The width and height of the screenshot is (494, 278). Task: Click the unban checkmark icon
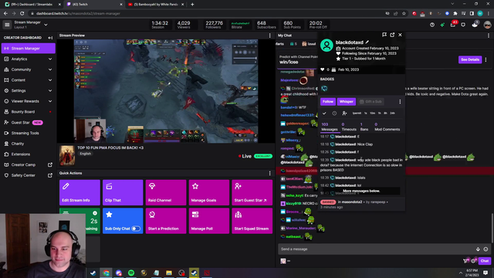pos(324,114)
